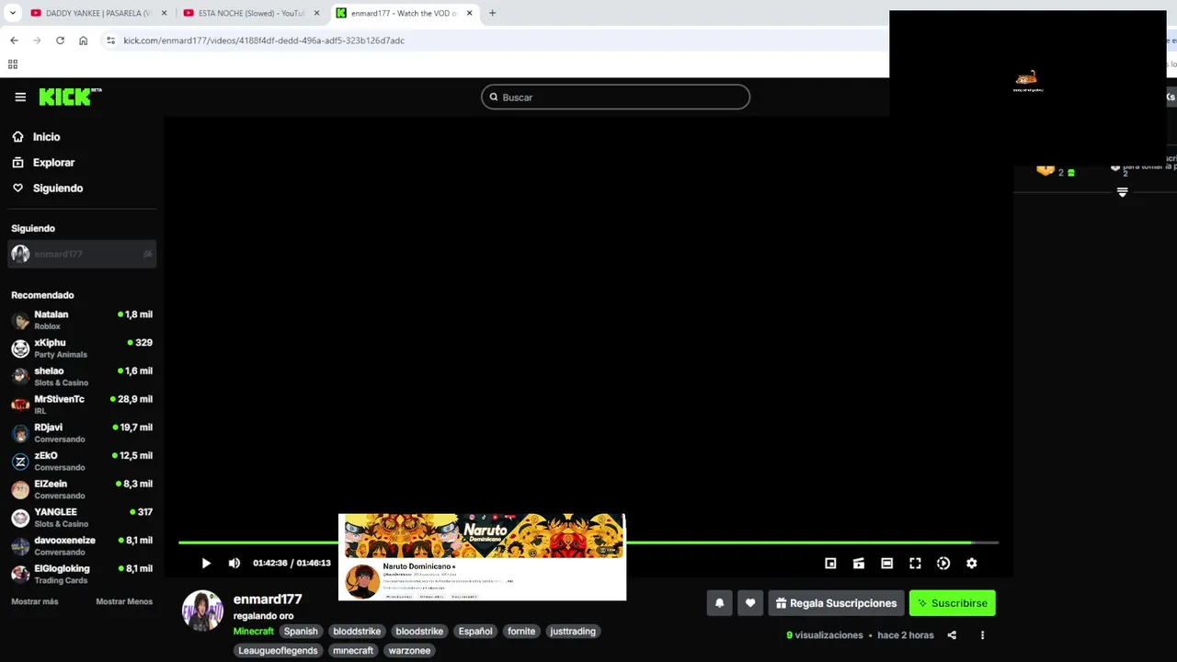This screenshot has height=662, width=1177.
Task: Expand list with Mostrar más
Action: (x=35, y=601)
